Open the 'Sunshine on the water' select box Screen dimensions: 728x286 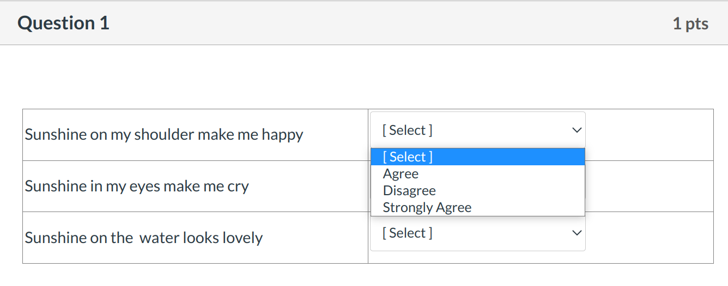(477, 233)
